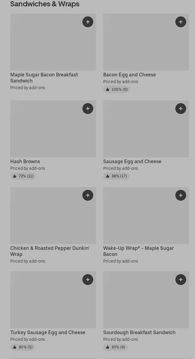Add Chicken & Roasted Pepper Dunkin' Wrap
The height and width of the screenshot is (359, 195).
point(88,195)
